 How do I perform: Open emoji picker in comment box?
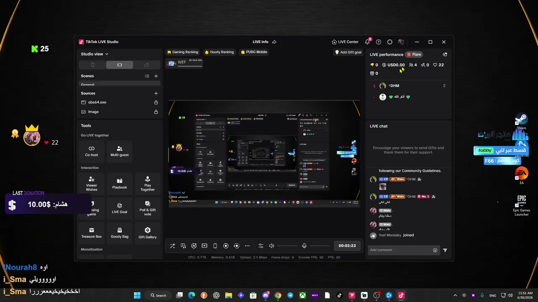pyautogui.click(x=435, y=250)
